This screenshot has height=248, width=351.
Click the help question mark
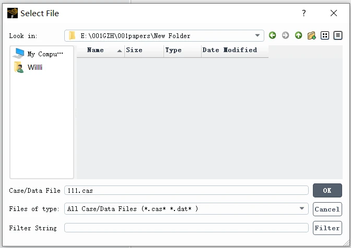304,13
